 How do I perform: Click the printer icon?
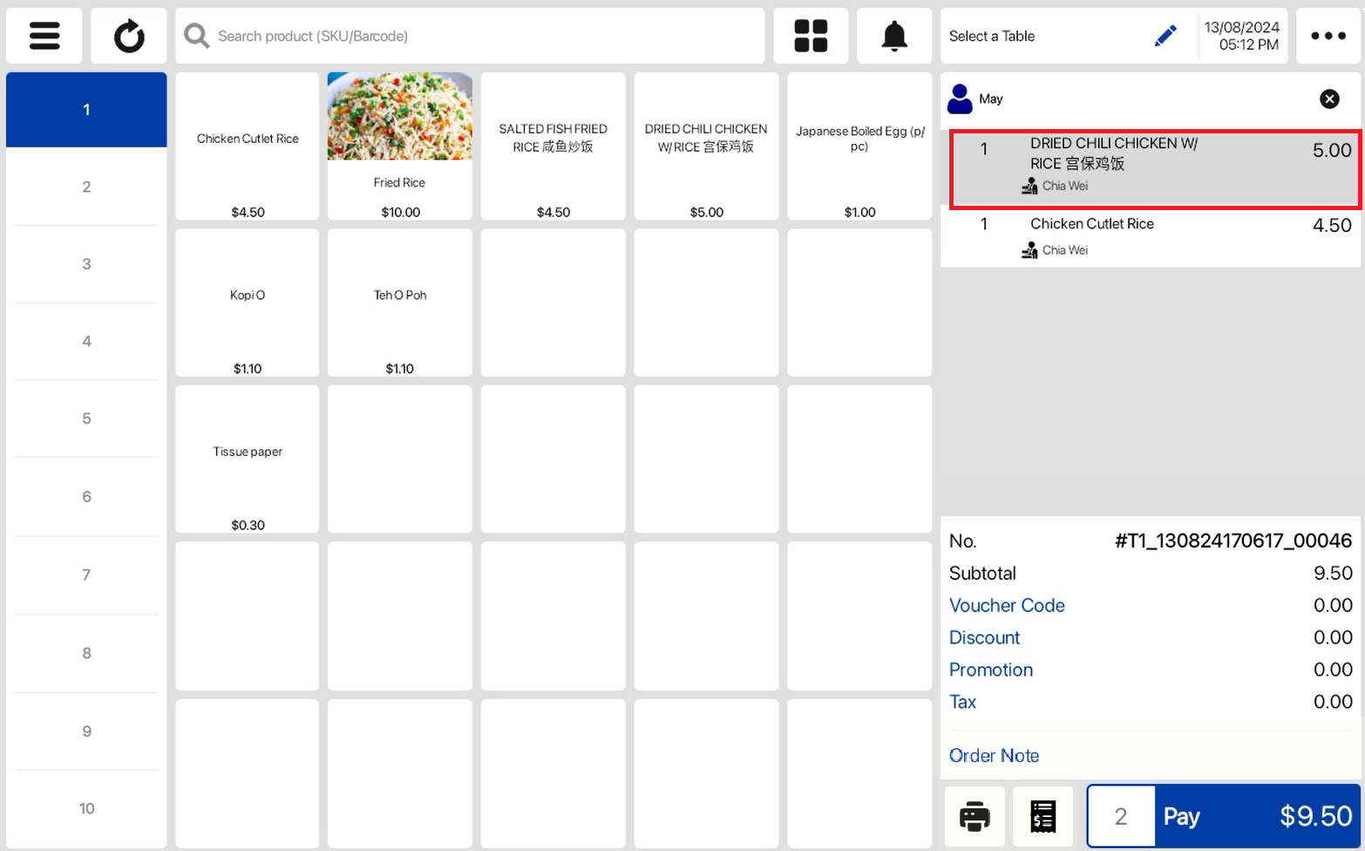(975, 816)
